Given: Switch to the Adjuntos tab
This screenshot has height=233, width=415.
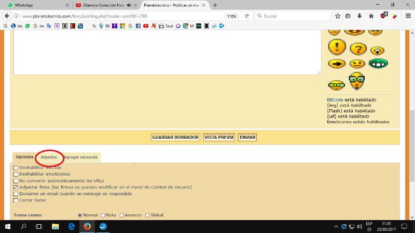Looking at the screenshot, I should [49, 157].
